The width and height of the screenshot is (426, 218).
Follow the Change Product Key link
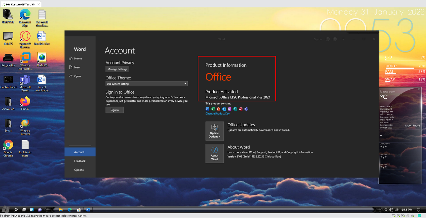(x=218, y=114)
